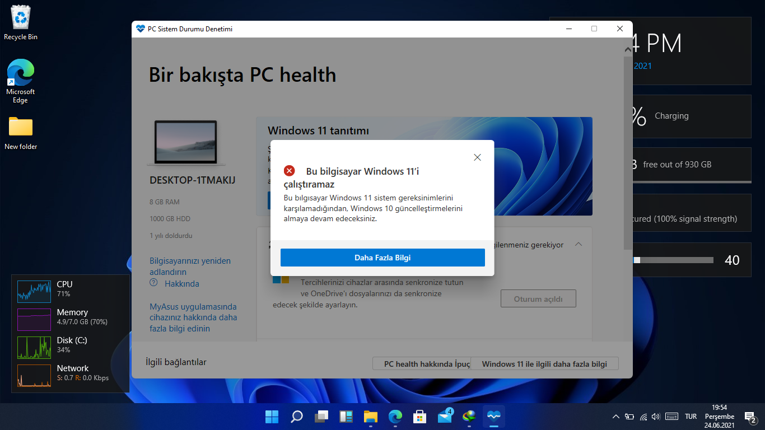765x430 pixels.
Task: Click the PC Health Check taskbar icon
Action: coord(494,417)
